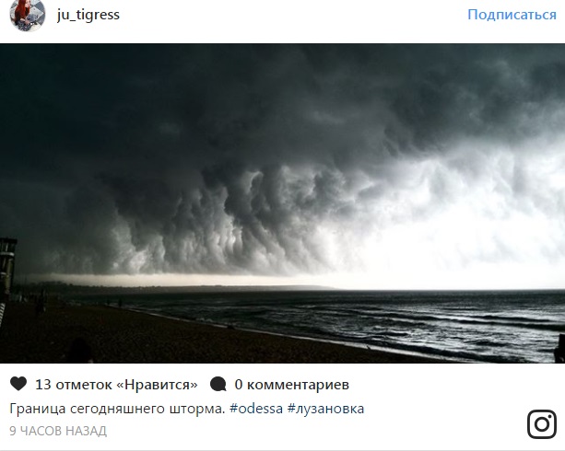The image size is (565, 451).
Task: Open the 13 отметок «Нравится» count
Action: 116,385
